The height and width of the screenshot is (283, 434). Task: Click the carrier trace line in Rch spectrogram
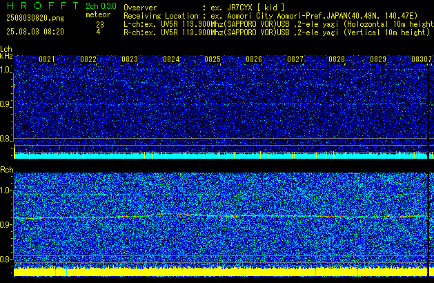coord(221,216)
